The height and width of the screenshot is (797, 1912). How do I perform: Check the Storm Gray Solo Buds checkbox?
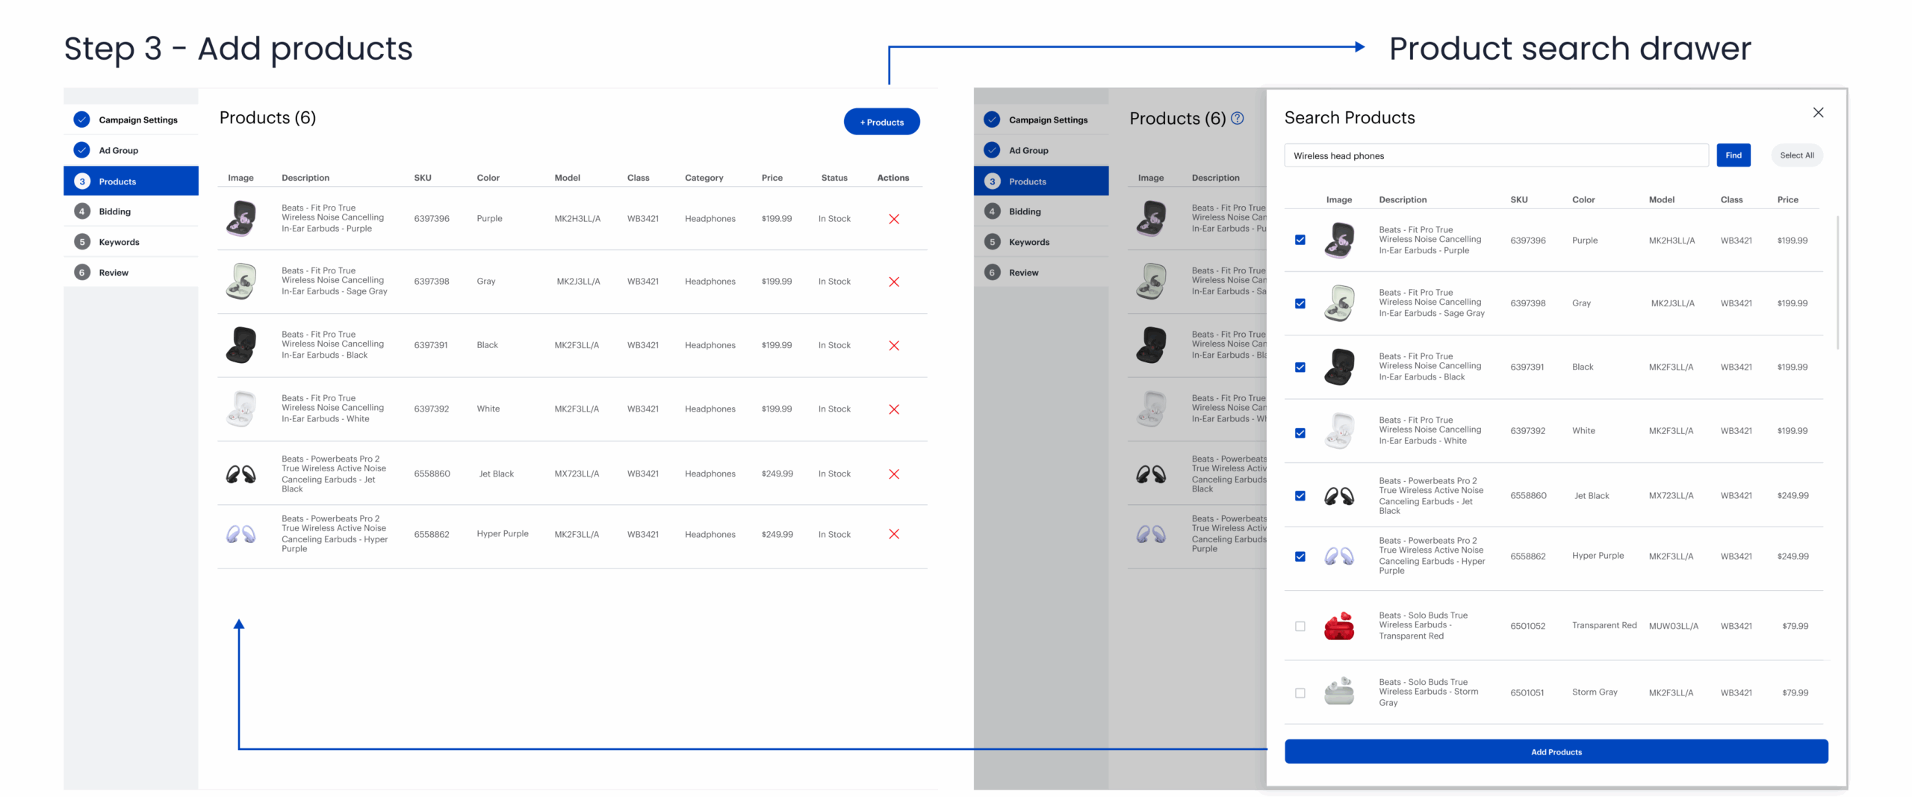pyautogui.click(x=1300, y=692)
